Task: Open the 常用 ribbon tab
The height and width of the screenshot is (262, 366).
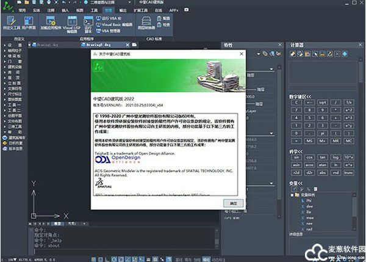Action: 22,10
